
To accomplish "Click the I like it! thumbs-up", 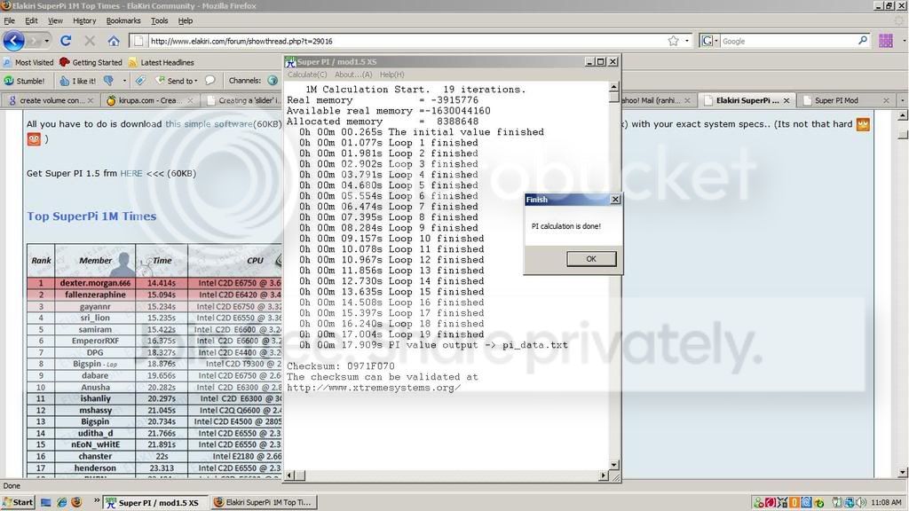I will click(78, 81).
